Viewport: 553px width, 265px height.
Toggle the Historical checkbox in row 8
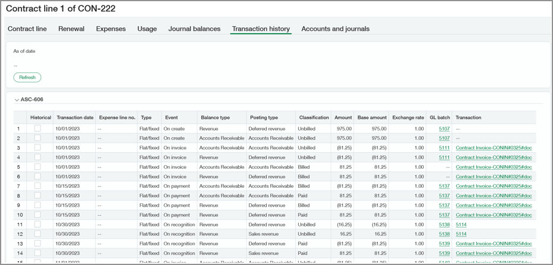[x=38, y=195]
